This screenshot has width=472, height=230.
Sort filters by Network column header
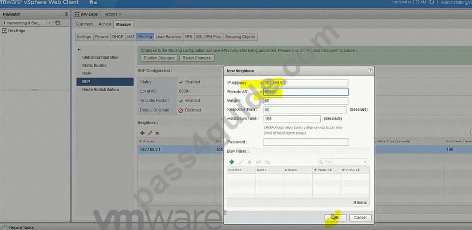click(298, 170)
